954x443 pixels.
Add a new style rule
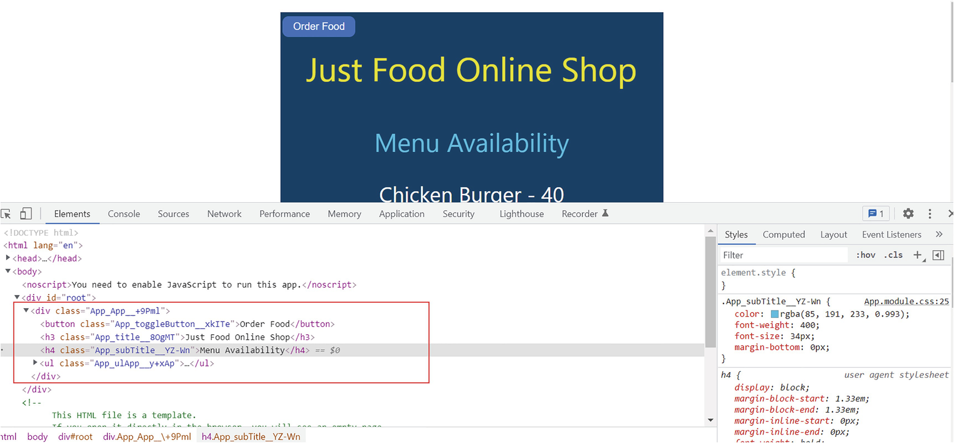click(x=918, y=255)
